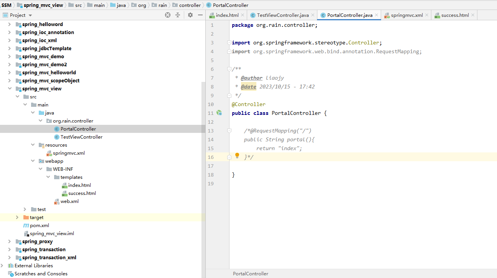Click the Spring bean gutter icon on line 11

coord(219,113)
